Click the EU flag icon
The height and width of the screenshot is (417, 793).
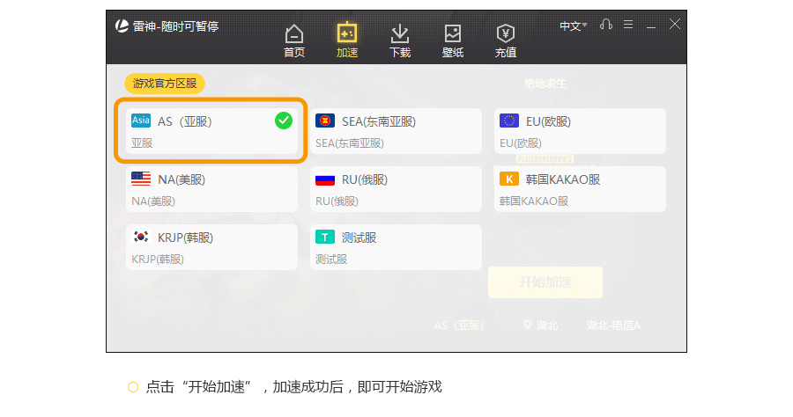(x=508, y=121)
